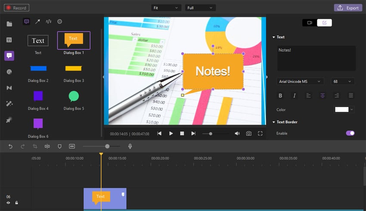Stop the video playback

(x=182, y=134)
